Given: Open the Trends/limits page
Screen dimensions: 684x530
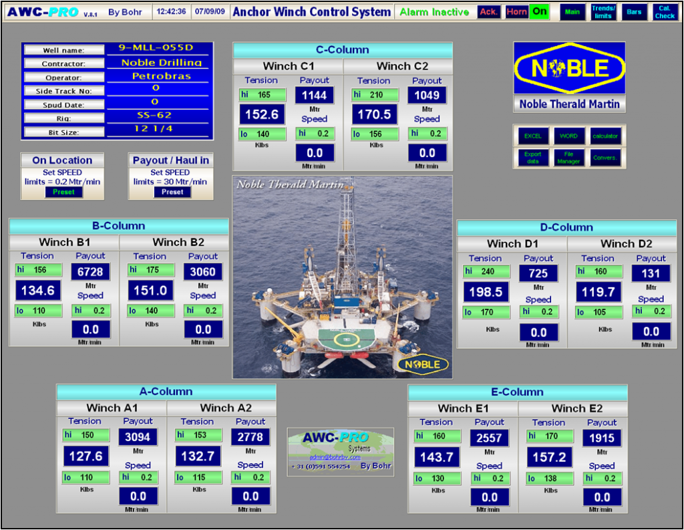Looking at the screenshot, I should click(x=603, y=11).
